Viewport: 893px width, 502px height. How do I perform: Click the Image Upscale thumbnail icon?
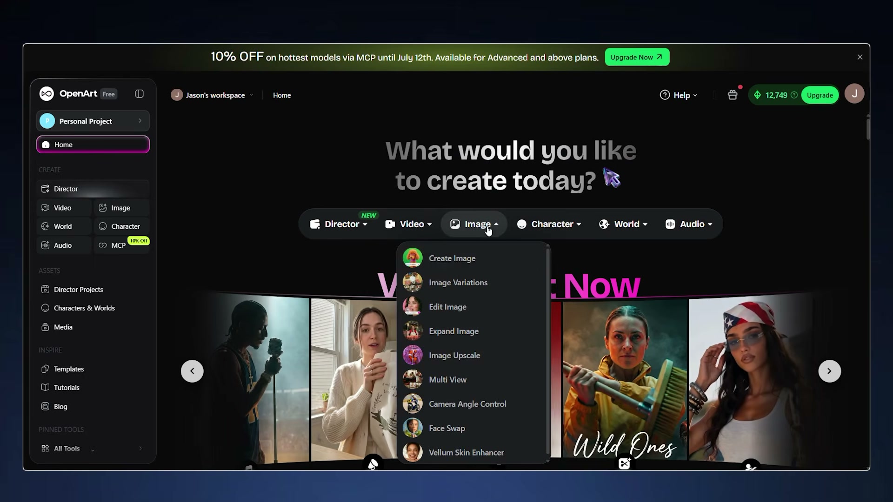click(x=413, y=355)
